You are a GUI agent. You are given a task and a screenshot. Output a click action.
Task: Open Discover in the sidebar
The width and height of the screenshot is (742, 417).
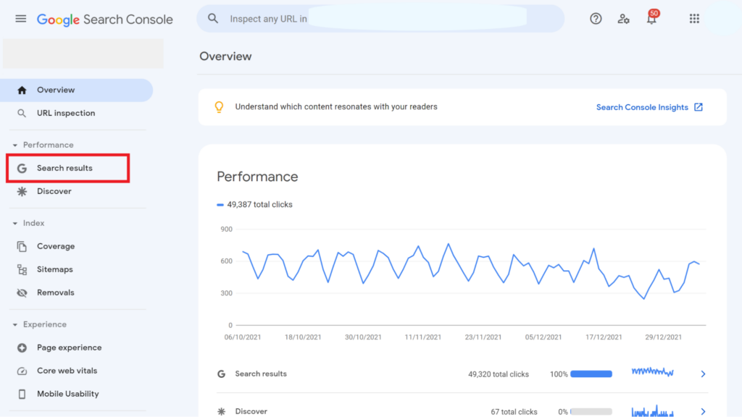76,191
